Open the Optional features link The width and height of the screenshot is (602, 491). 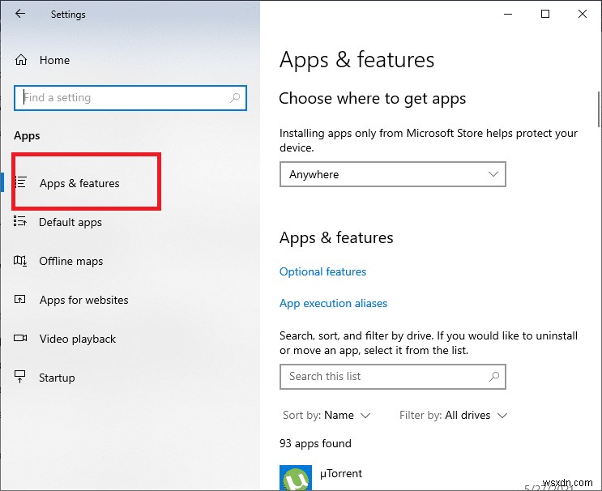[x=322, y=271]
